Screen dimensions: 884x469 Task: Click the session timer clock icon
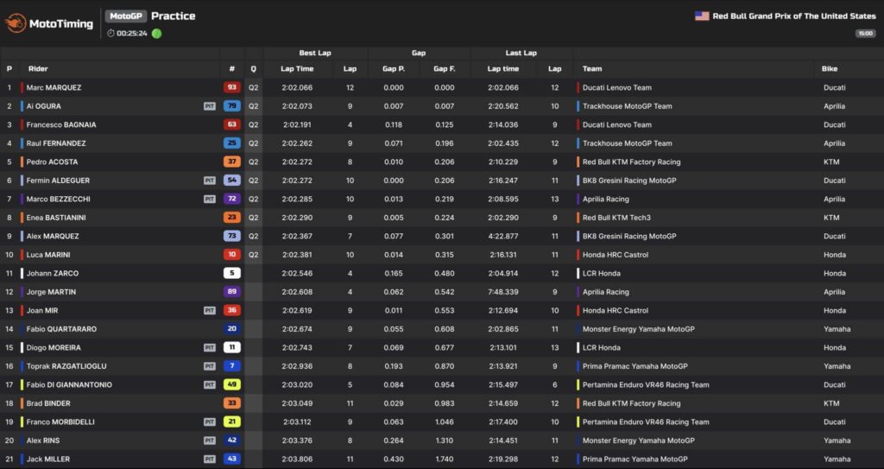pyautogui.click(x=110, y=34)
